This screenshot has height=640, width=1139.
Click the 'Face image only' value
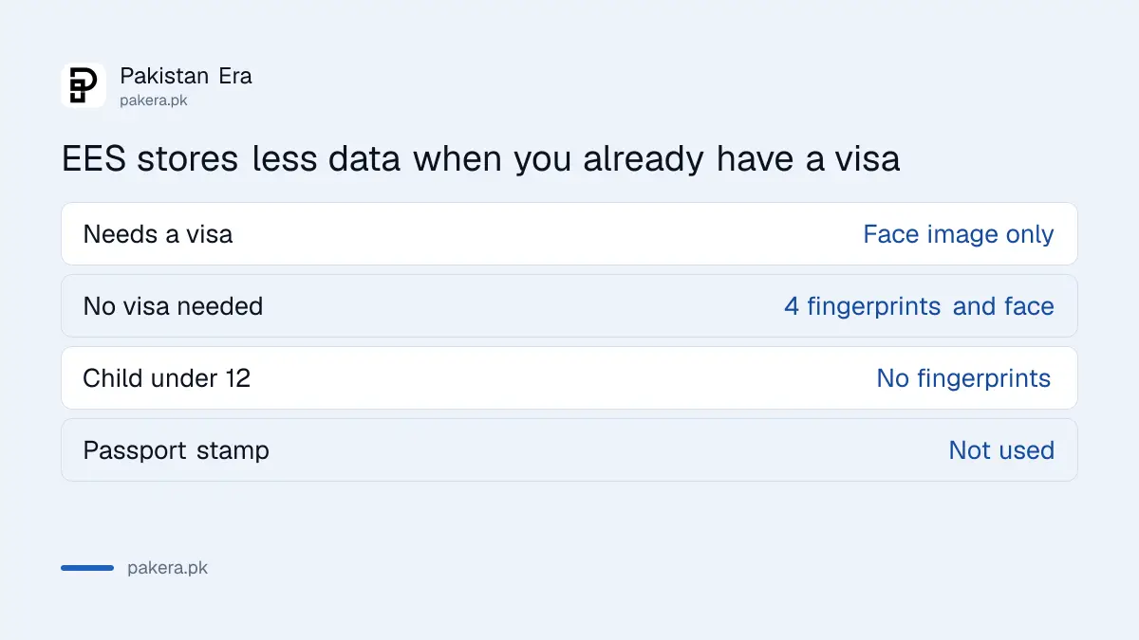pyautogui.click(x=959, y=234)
